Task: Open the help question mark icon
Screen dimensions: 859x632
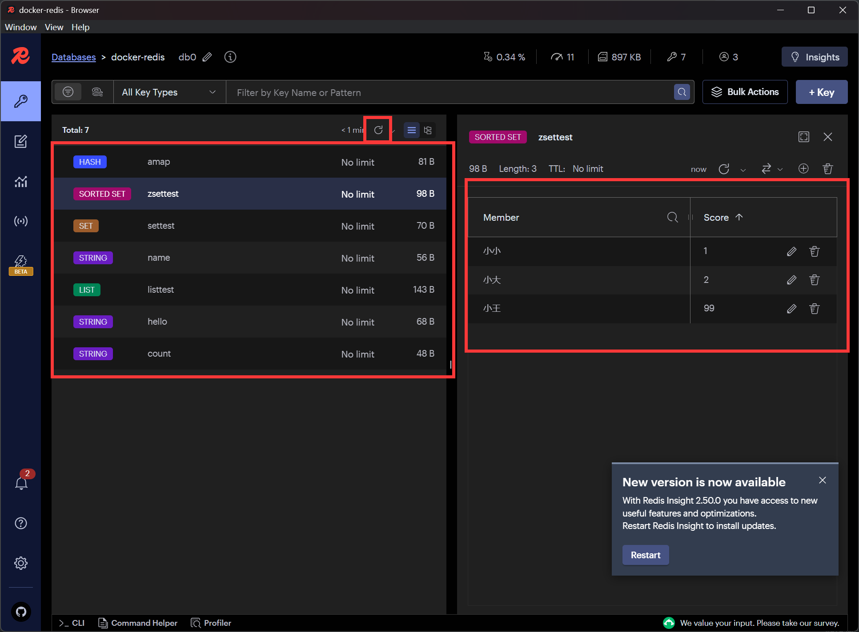Action: pos(21,523)
